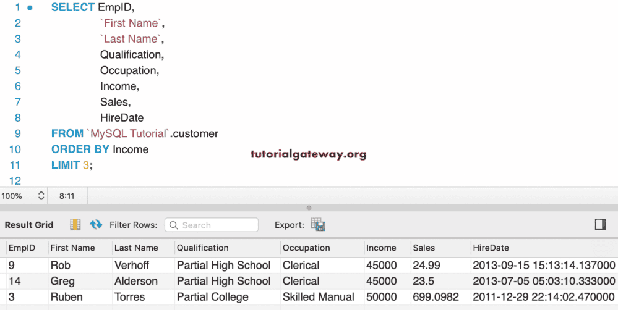The width and height of the screenshot is (618, 310).
Task: Click the SELECT keyword on line 1
Action: click(73, 7)
